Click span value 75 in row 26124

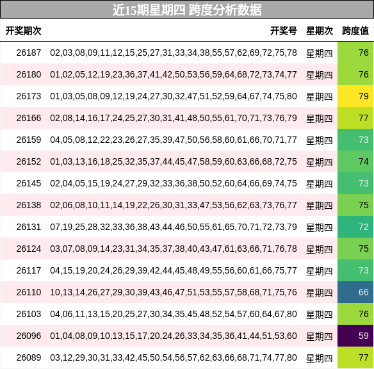pyautogui.click(x=355, y=249)
